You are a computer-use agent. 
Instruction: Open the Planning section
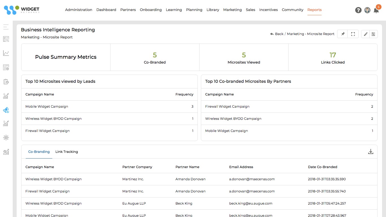(194, 10)
